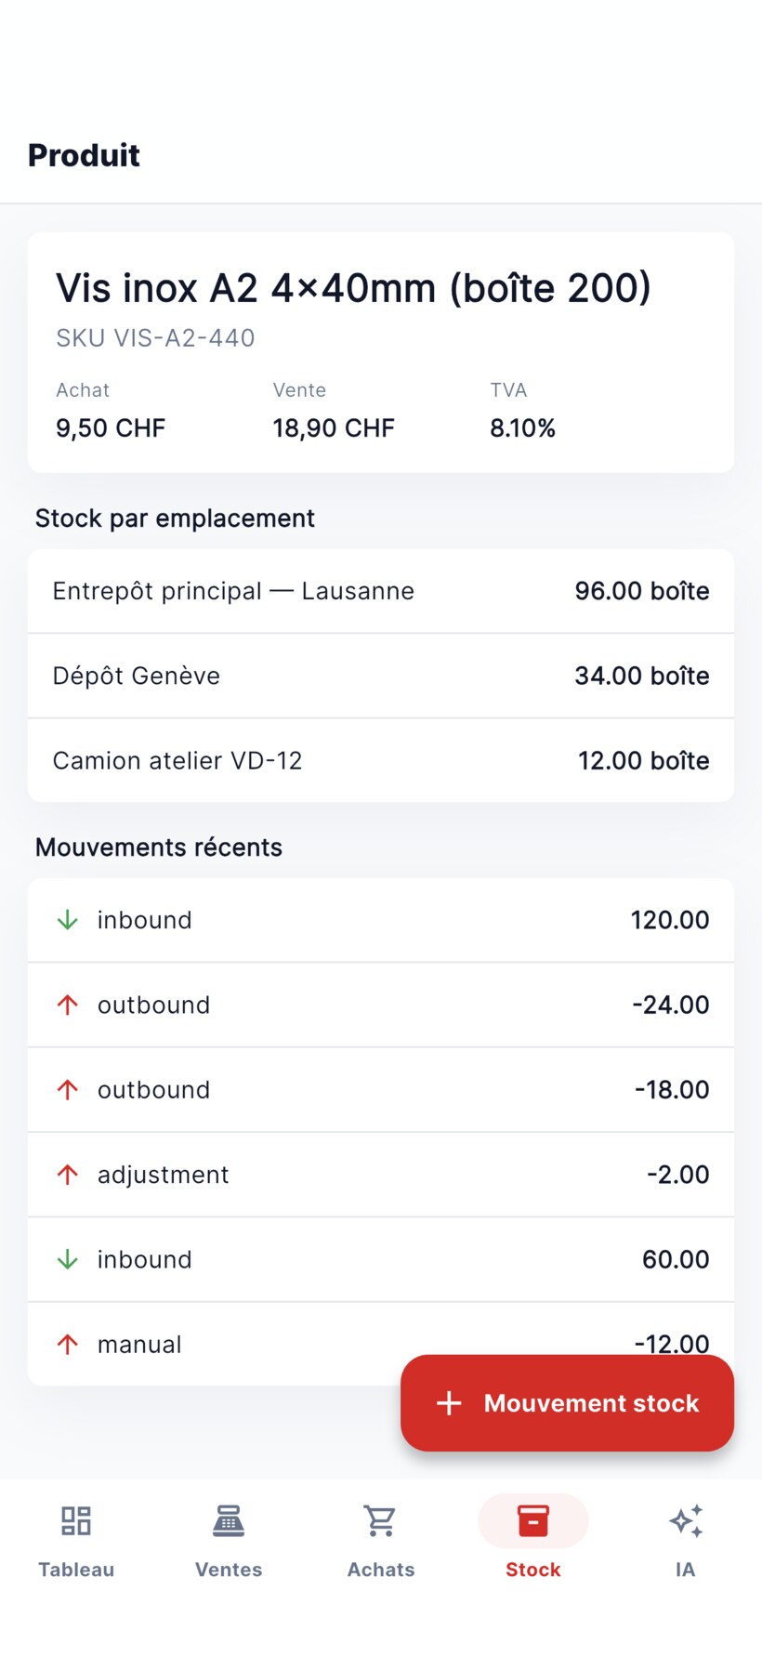Select the 96.00 boîte quantity
Image resolution: width=762 pixels, height=1656 pixels.
642,591
